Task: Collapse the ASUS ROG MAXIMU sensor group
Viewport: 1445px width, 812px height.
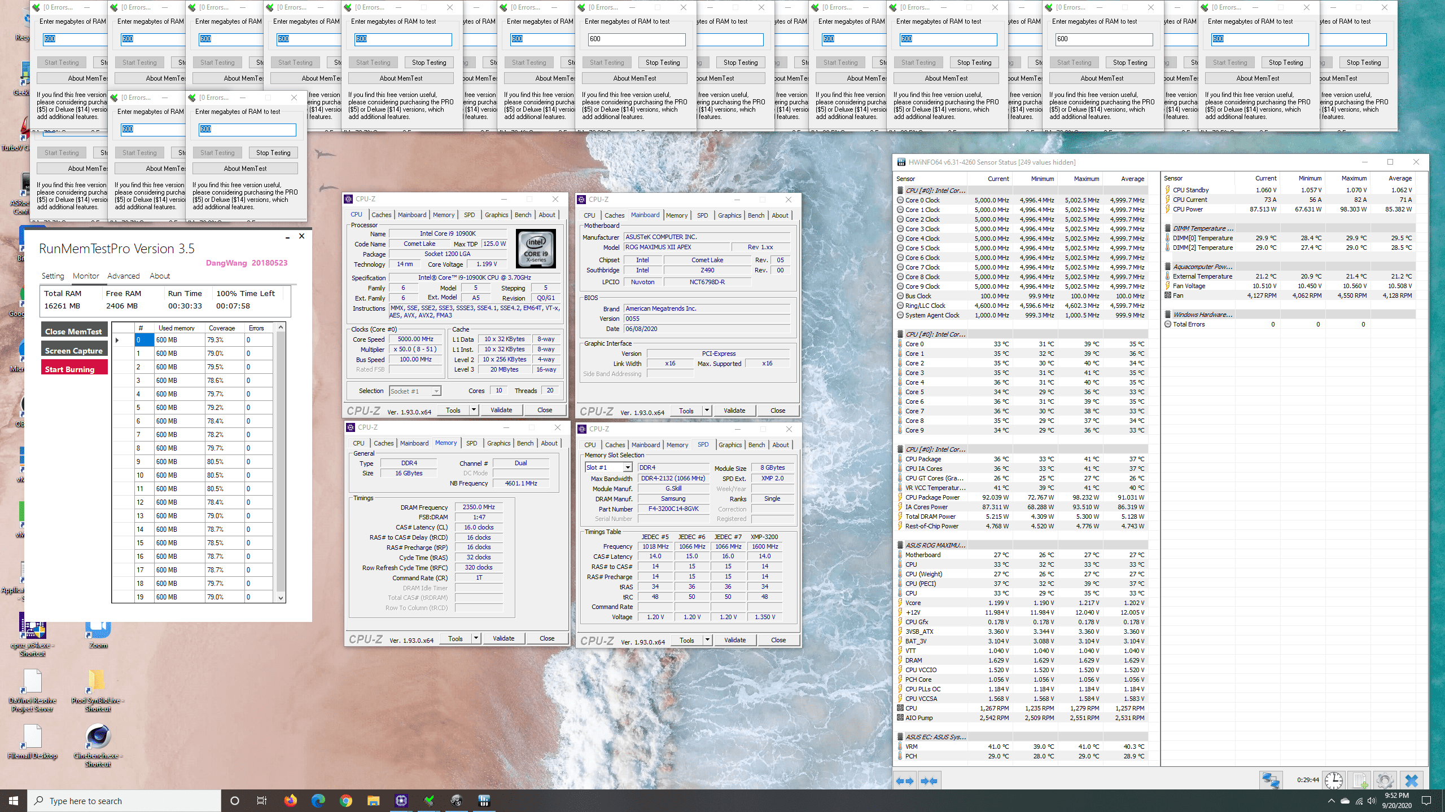Action: 935,545
